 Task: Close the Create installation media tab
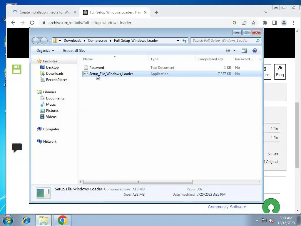click(75, 12)
